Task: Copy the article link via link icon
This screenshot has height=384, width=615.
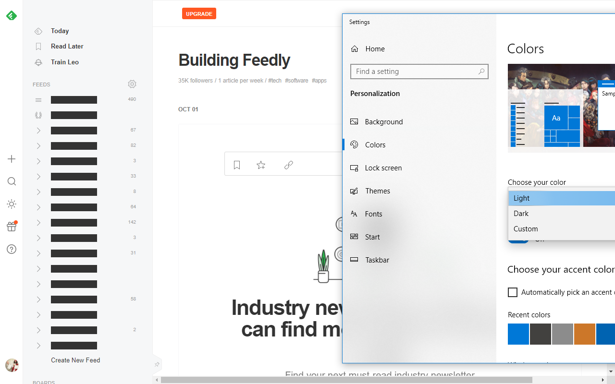Action: pos(288,165)
